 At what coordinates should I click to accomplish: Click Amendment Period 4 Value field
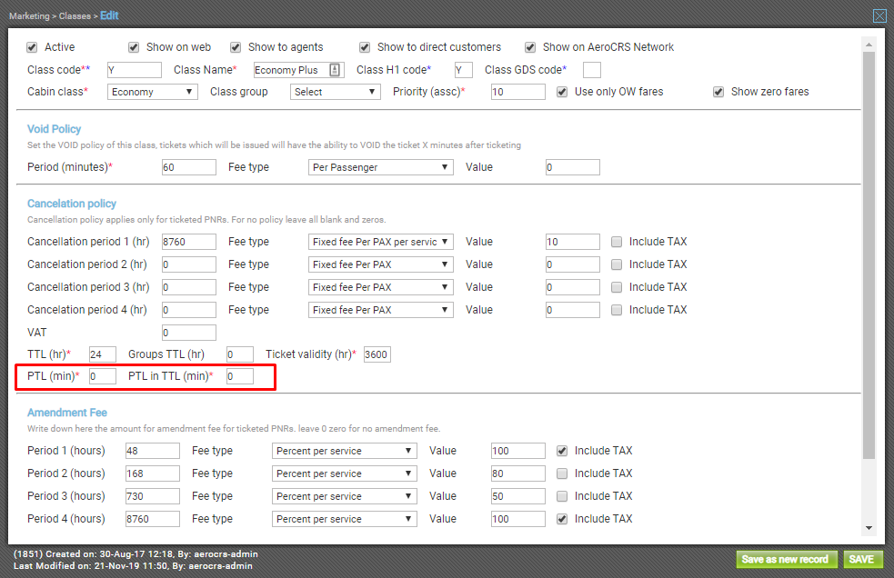(518, 519)
